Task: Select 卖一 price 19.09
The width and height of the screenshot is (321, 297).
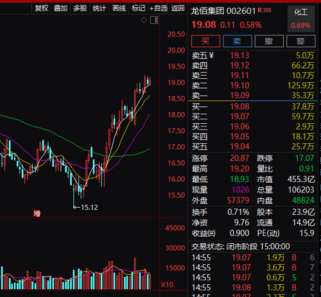Action: tap(239, 96)
